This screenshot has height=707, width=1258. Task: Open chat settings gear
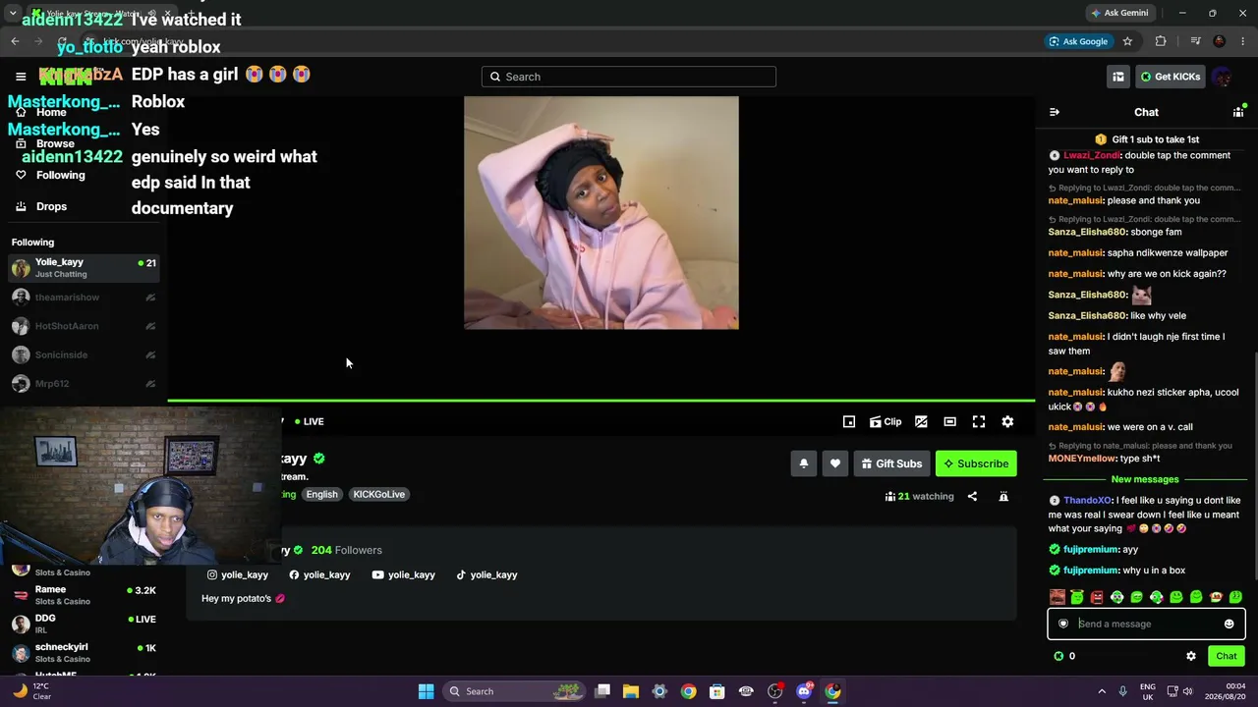(1191, 656)
